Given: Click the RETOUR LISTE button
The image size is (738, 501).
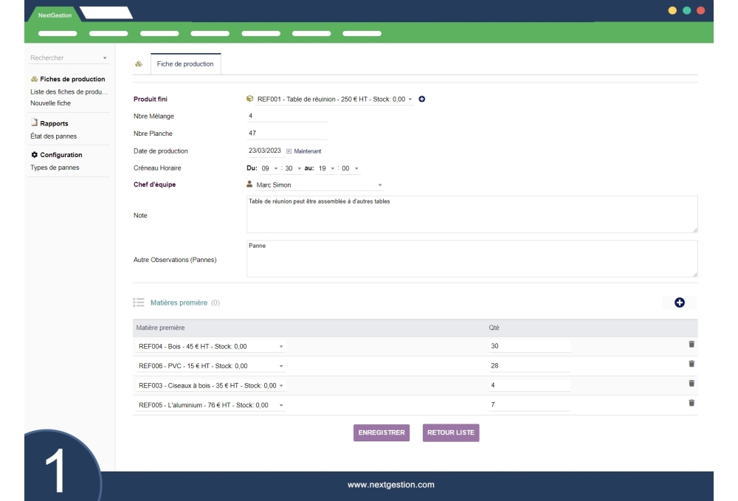Looking at the screenshot, I should pyautogui.click(x=451, y=433).
